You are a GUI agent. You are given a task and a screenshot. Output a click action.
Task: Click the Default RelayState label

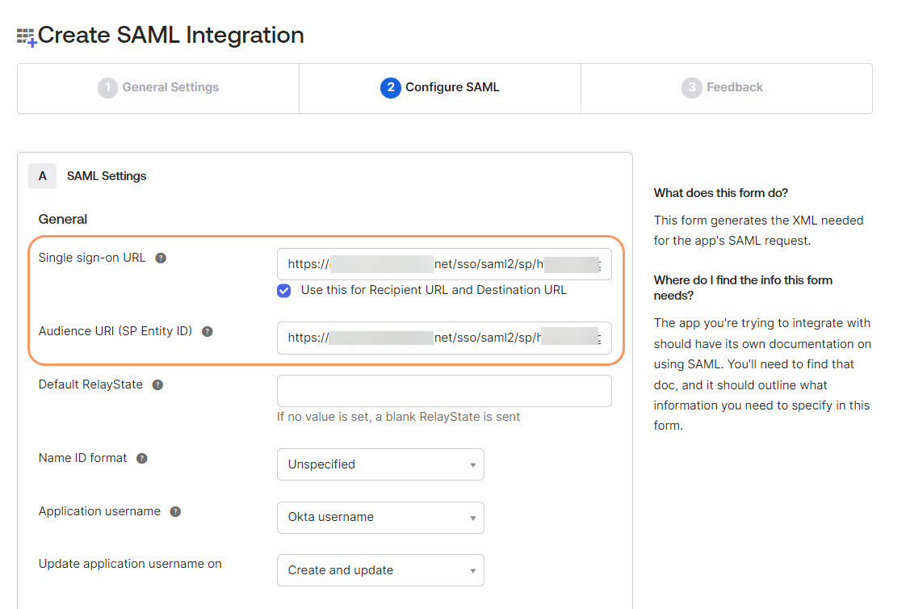pyautogui.click(x=90, y=384)
